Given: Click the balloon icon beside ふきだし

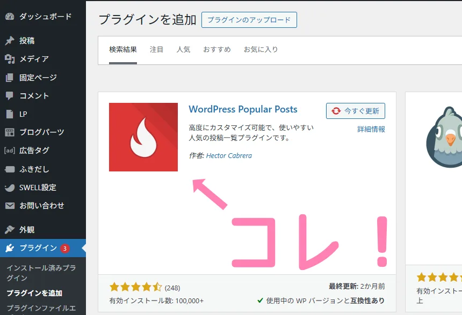Looking at the screenshot, I should pos(10,169).
